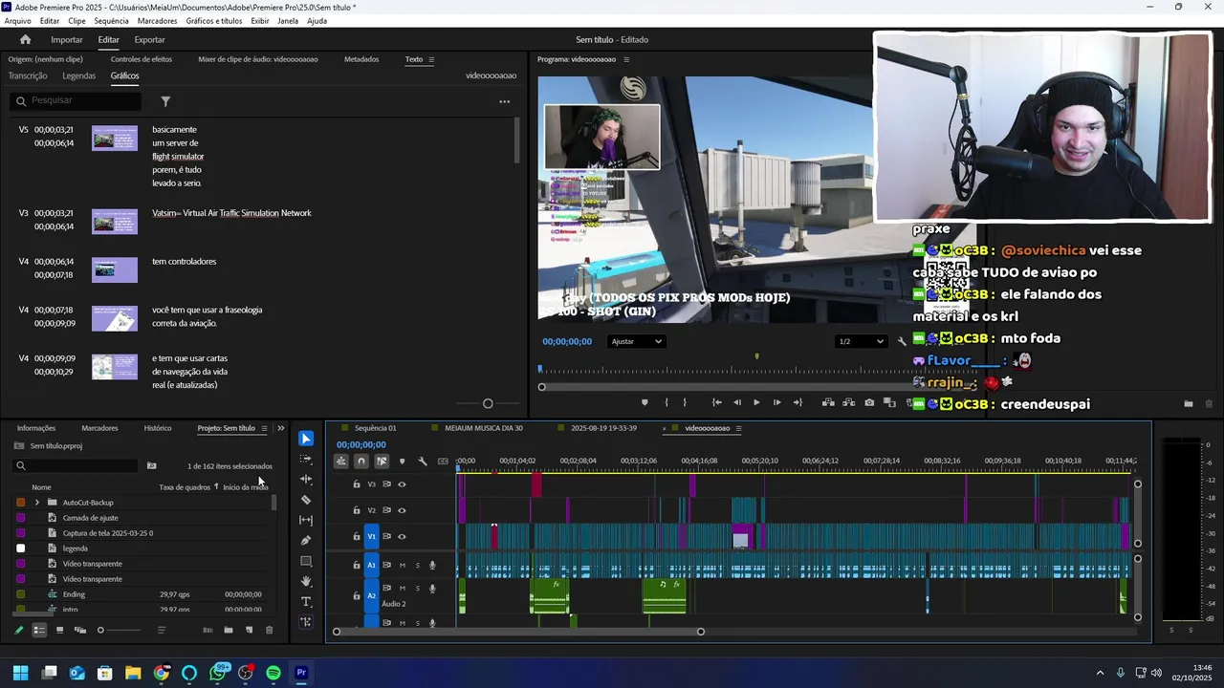Open the Sequência menu
The width and height of the screenshot is (1224, 688).
(112, 21)
